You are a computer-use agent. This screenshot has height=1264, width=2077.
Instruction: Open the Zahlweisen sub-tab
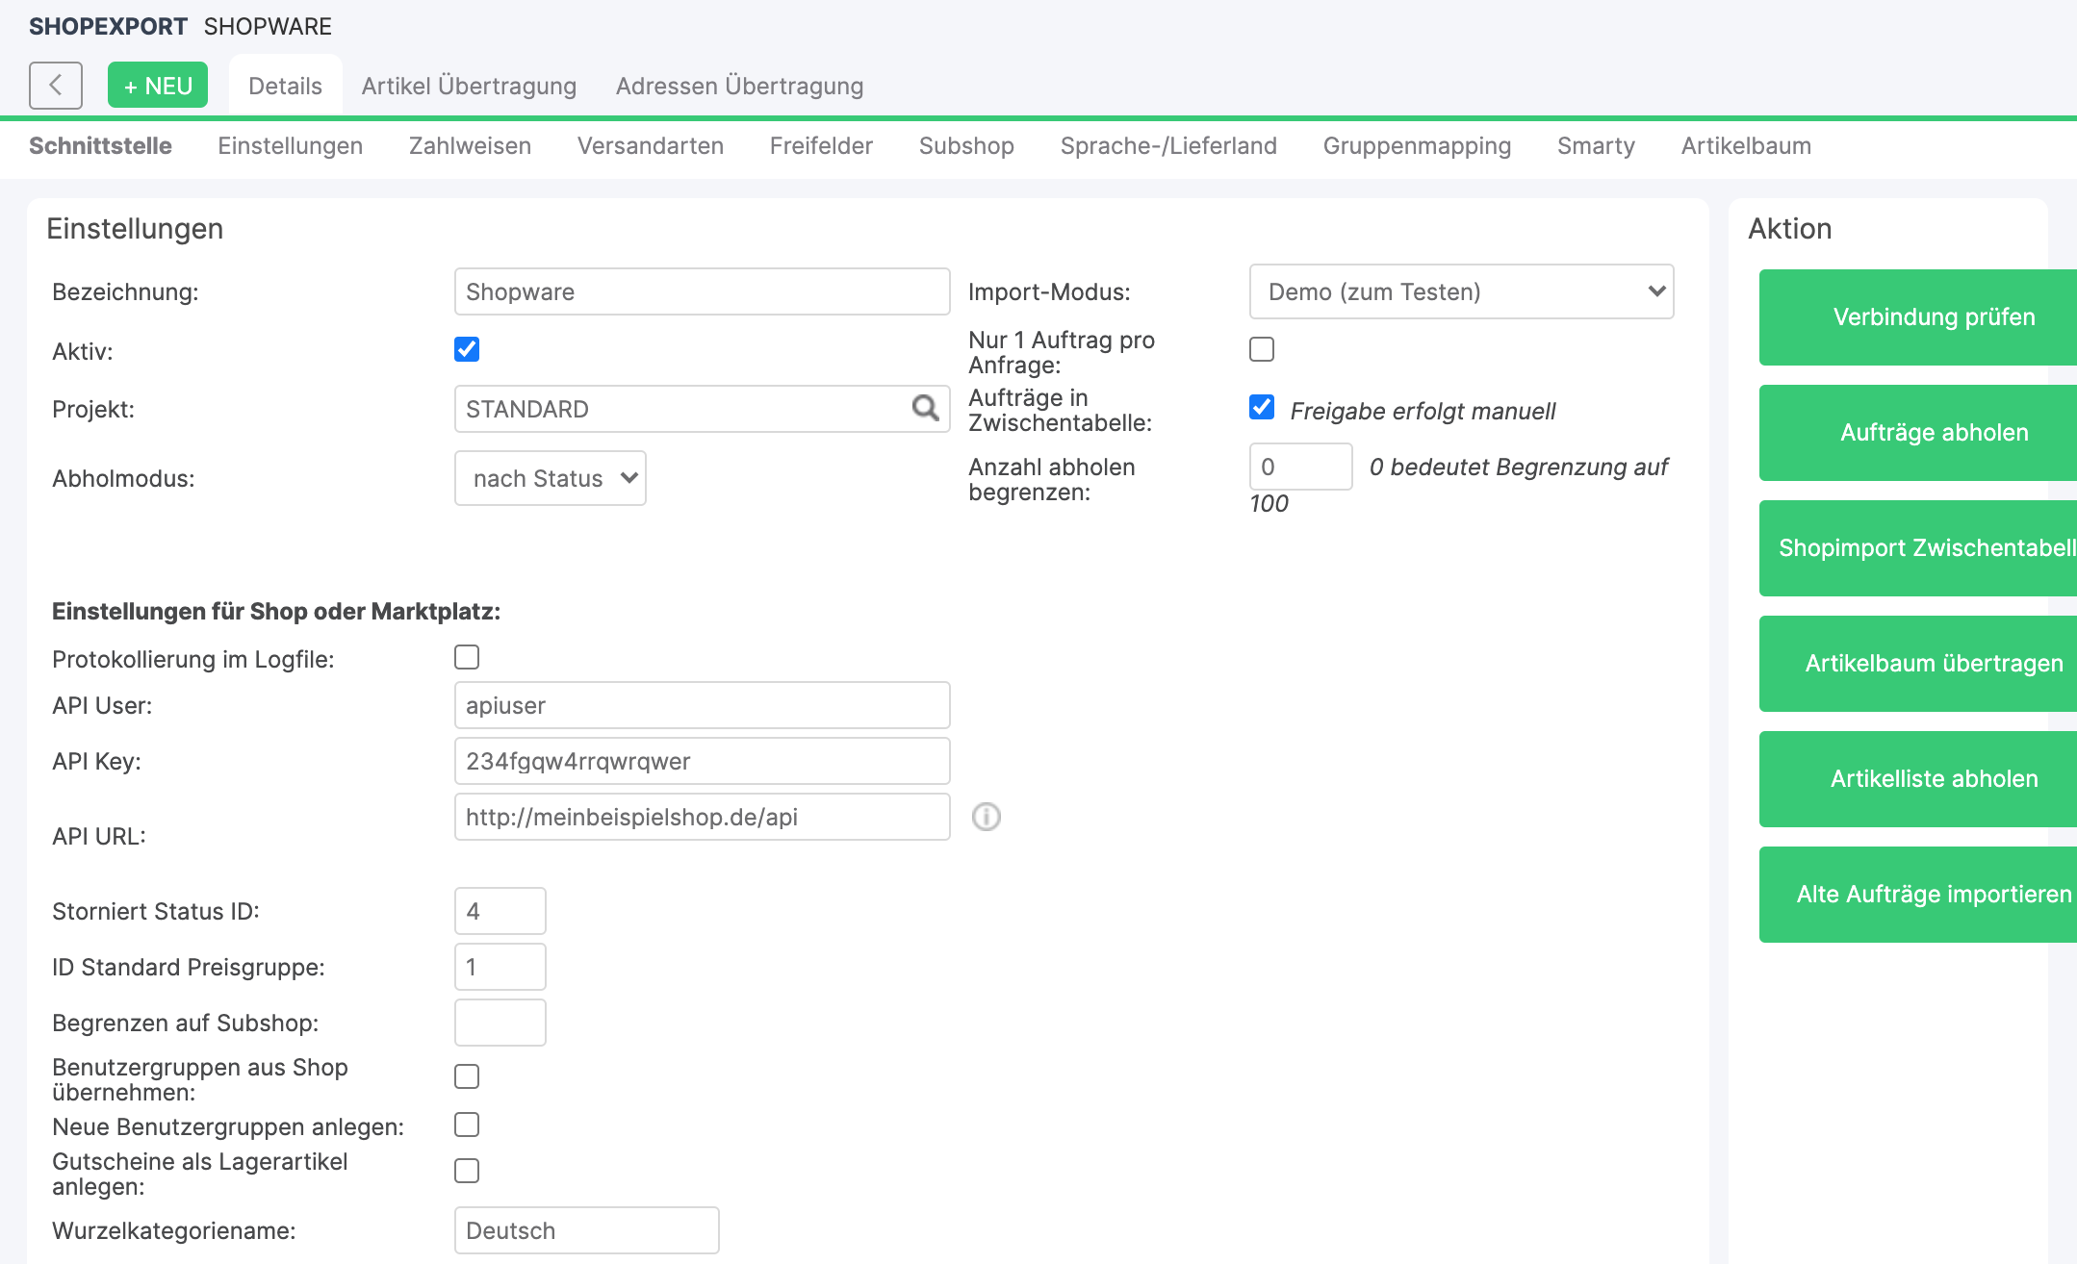470,146
